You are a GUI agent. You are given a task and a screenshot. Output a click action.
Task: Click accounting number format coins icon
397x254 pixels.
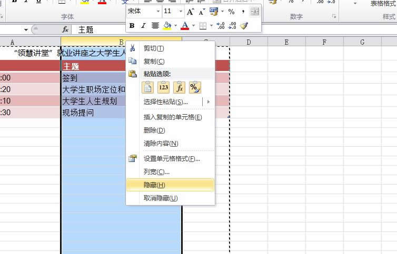(x=214, y=12)
